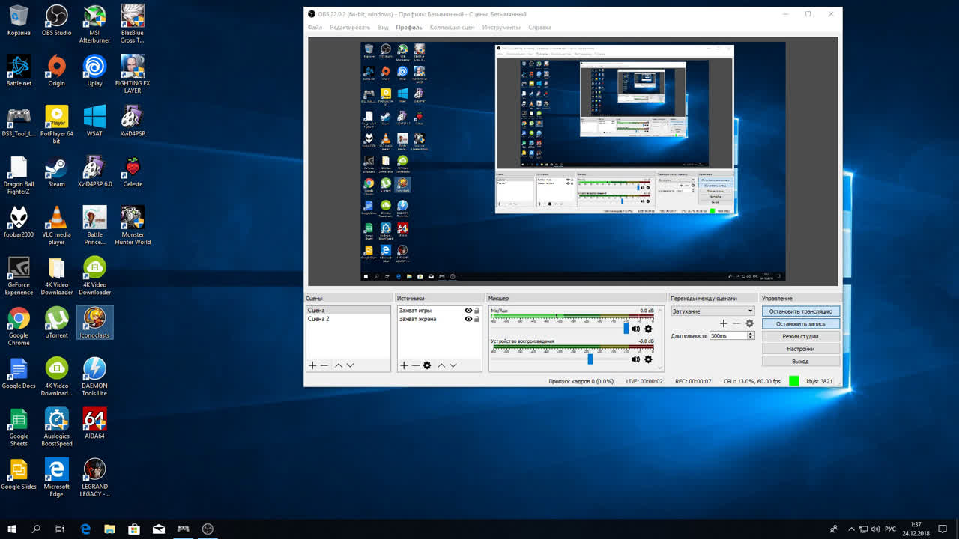The height and width of the screenshot is (539, 959).
Task: Toggle visibility eye for Захват игры source
Action: (x=468, y=310)
